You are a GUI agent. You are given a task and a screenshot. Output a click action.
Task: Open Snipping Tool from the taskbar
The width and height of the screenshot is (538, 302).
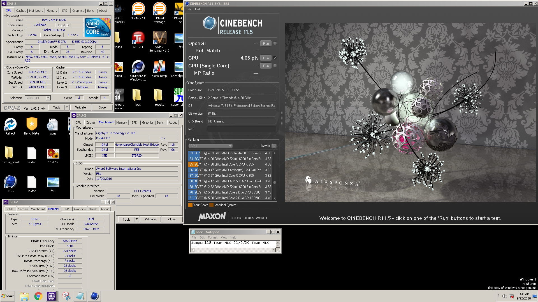tap(66, 296)
